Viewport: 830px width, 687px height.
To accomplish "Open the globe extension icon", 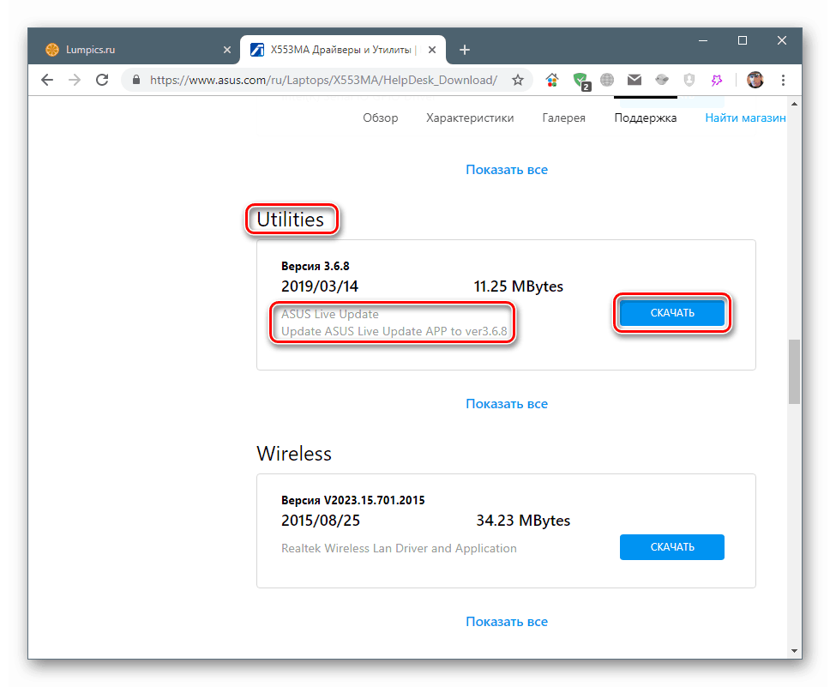I will coord(607,80).
